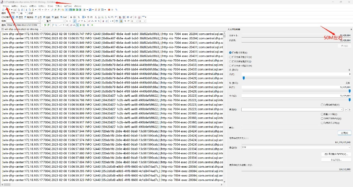Click the Undo arrow icon
Viewport: 353px width, 187px height.
(x=40, y=10)
